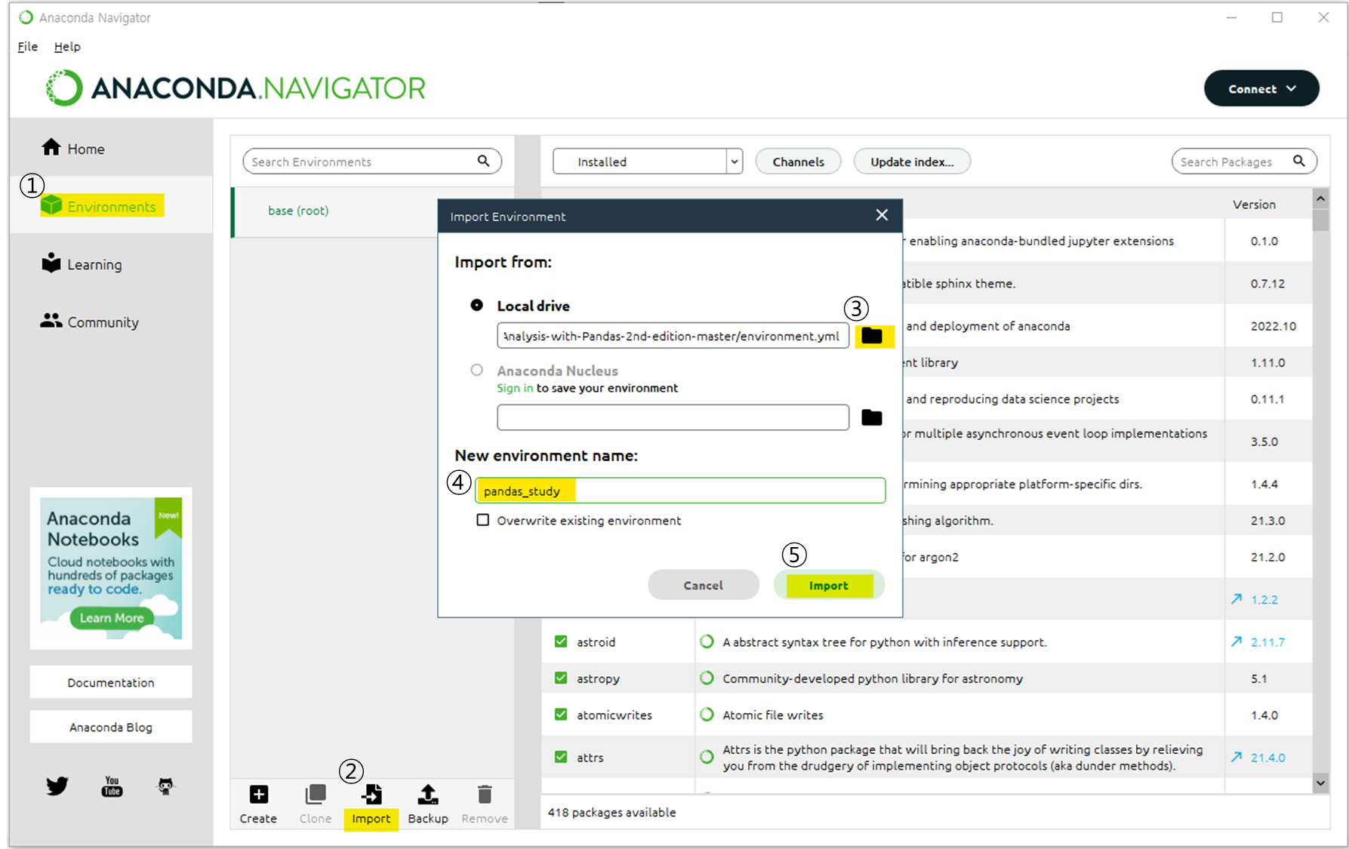
Task: Click the Search Environments magnifier icon
Action: pyautogui.click(x=484, y=161)
